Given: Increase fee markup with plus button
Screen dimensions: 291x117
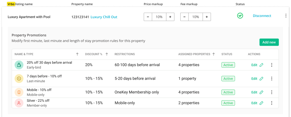Looking at the screenshot, I should pyautogui.click(x=207, y=17).
